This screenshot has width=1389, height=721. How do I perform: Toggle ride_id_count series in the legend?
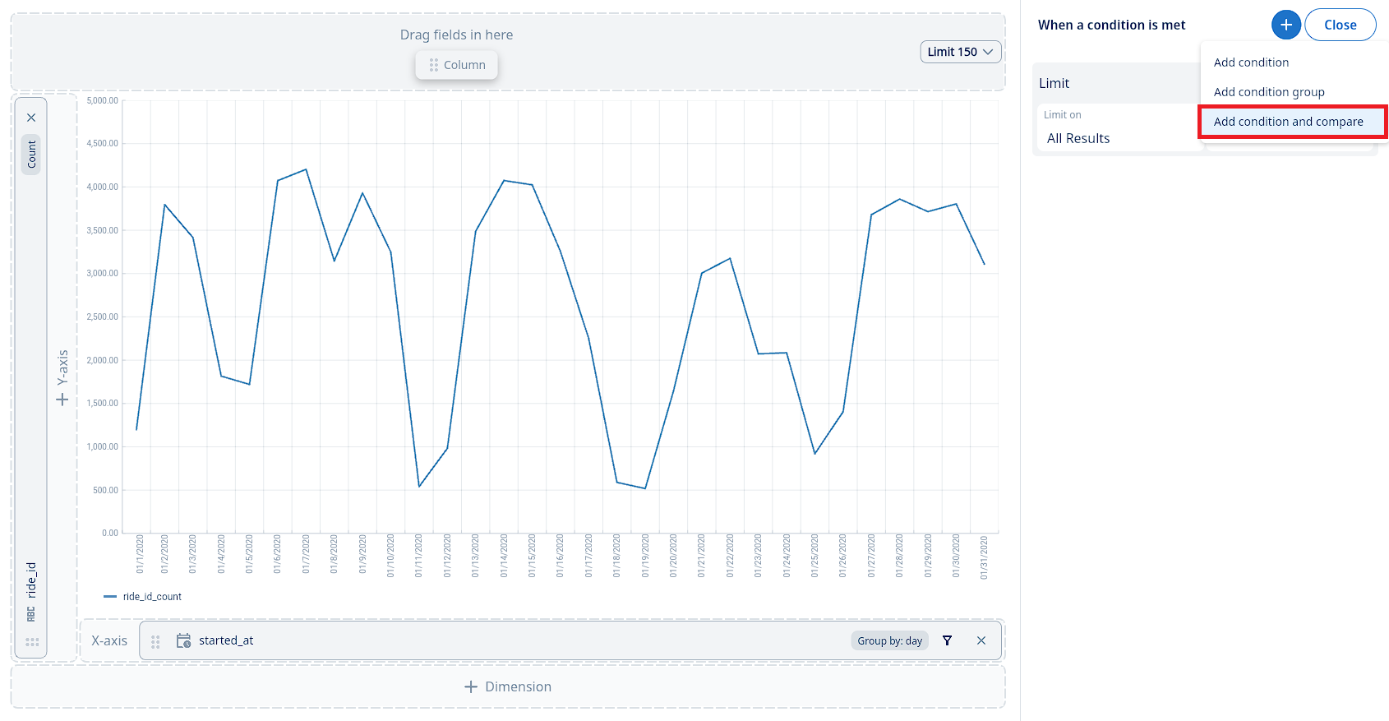[x=143, y=597]
